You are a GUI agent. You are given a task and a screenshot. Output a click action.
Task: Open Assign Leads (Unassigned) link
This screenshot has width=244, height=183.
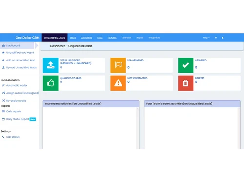point(22,93)
